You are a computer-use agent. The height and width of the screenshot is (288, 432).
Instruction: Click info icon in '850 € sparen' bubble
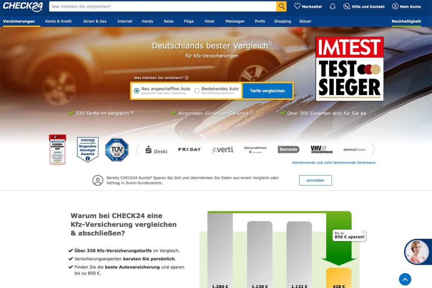coord(363,232)
